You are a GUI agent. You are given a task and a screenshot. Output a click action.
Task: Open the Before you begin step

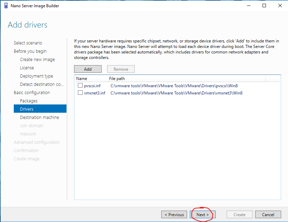pos(30,51)
